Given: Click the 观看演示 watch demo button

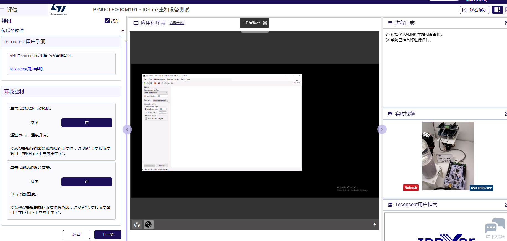Looking at the screenshot, I should pos(474,10).
